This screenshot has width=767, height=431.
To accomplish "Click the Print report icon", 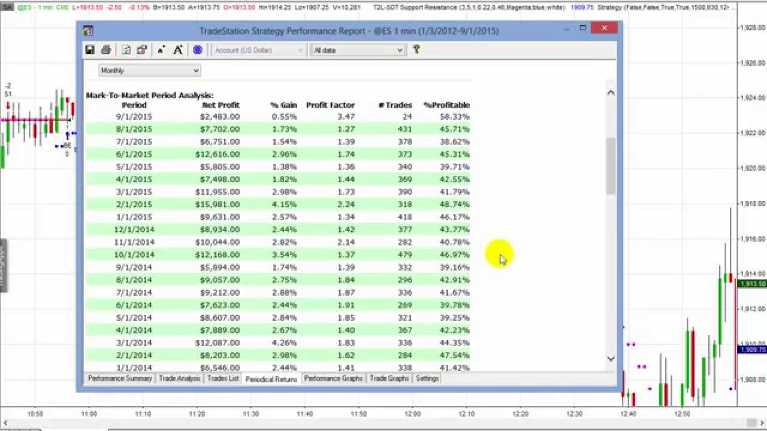I will 106,50.
